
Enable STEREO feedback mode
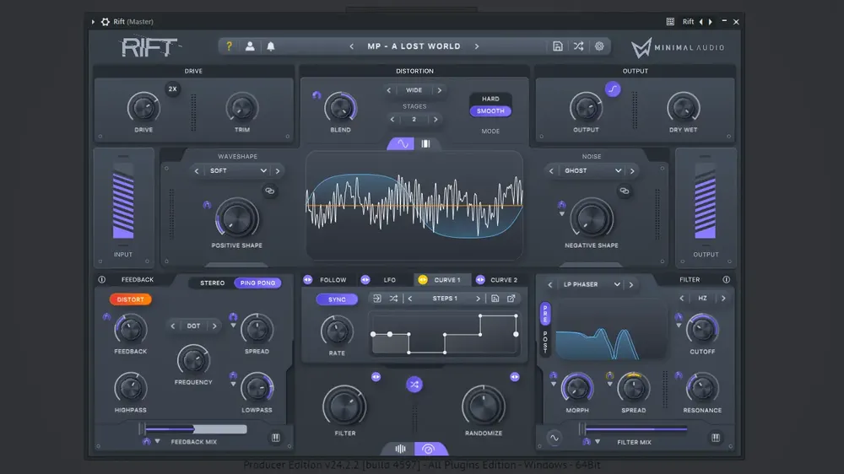pos(212,283)
